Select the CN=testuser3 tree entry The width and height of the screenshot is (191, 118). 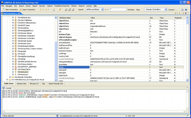(23, 74)
